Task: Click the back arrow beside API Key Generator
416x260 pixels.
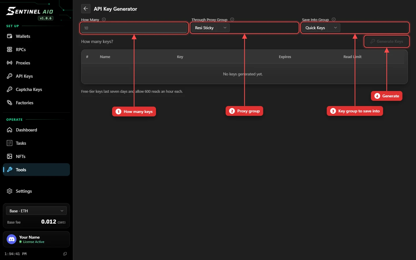Action: point(86,9)
